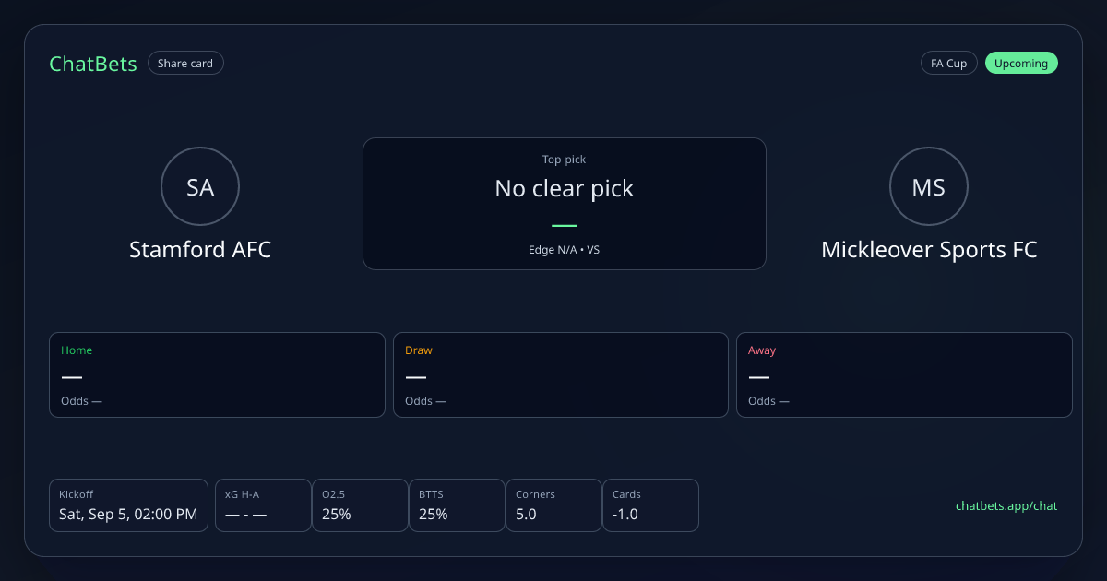
Task: Click the xG H-A stat tile
Action: coord(263,505)
